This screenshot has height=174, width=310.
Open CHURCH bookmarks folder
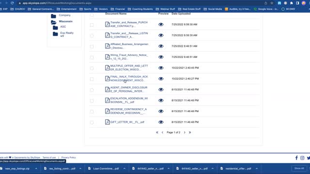[18, 9]
